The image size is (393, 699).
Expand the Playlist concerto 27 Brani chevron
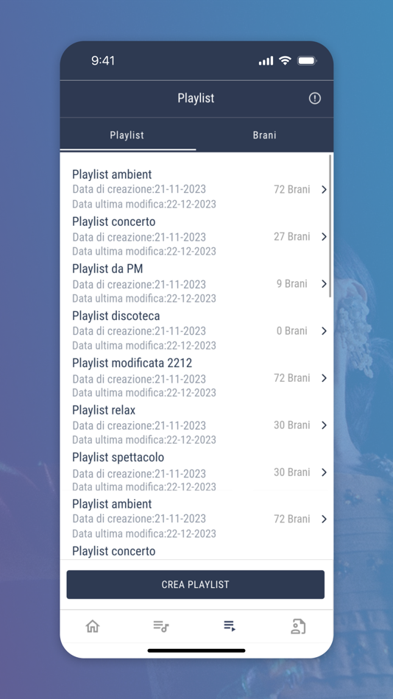[325, 237]
